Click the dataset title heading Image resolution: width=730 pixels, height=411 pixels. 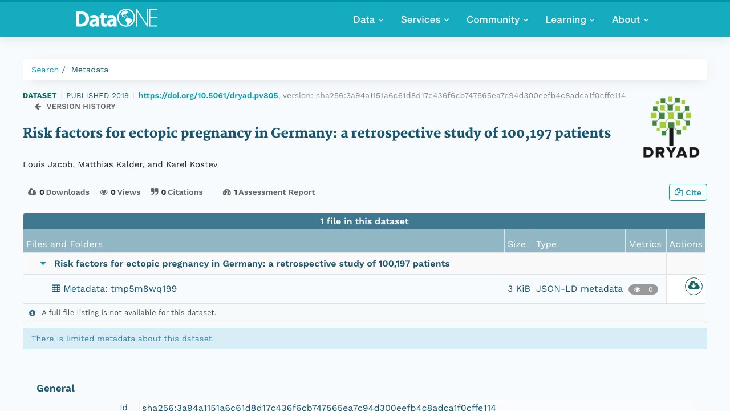click(x=317, y=133)
